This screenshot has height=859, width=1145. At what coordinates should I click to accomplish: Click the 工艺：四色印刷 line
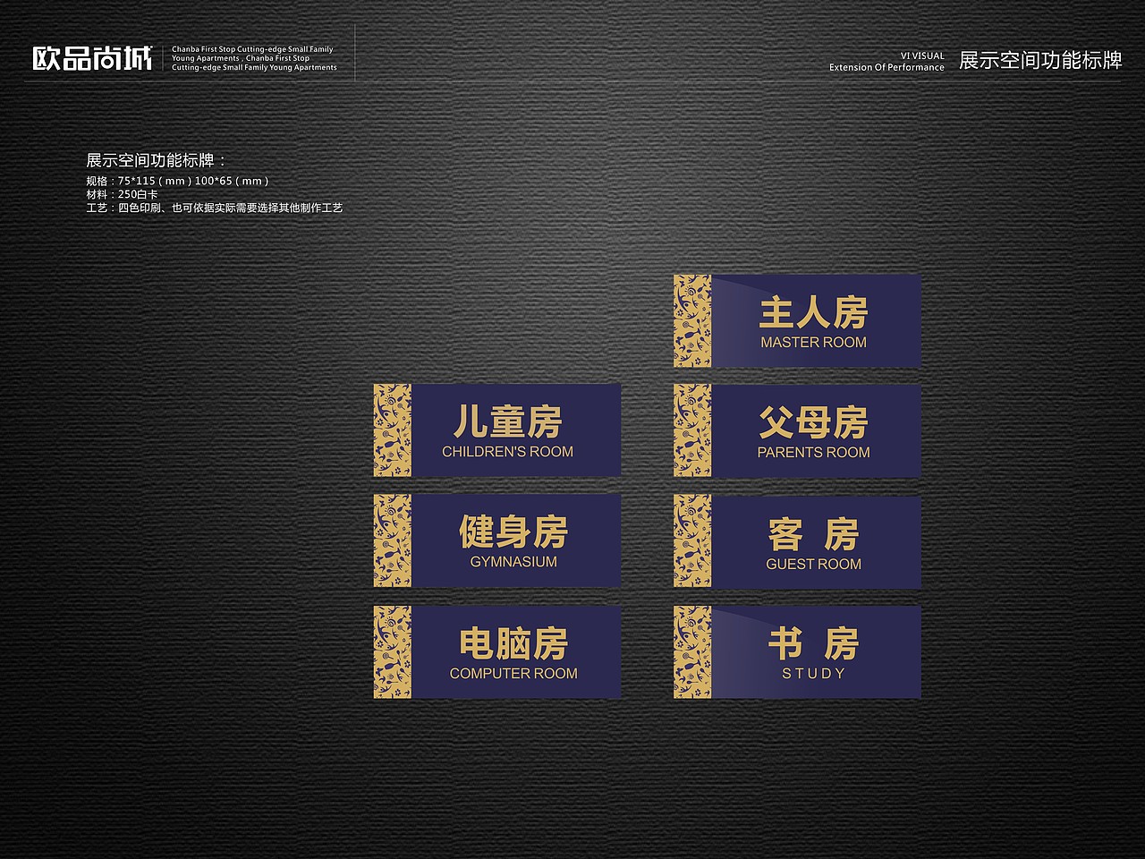(x=214, y=208)
